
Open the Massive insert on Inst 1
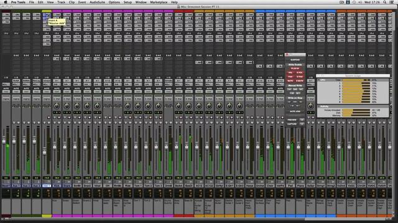coord(47,15)
